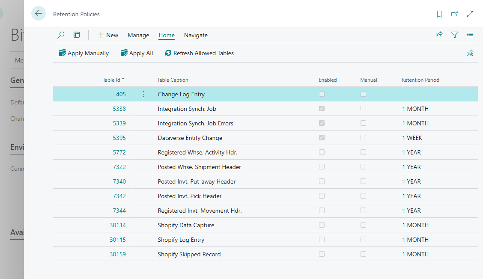Open page in a new window
483x279 pixels.
[454, 14]
